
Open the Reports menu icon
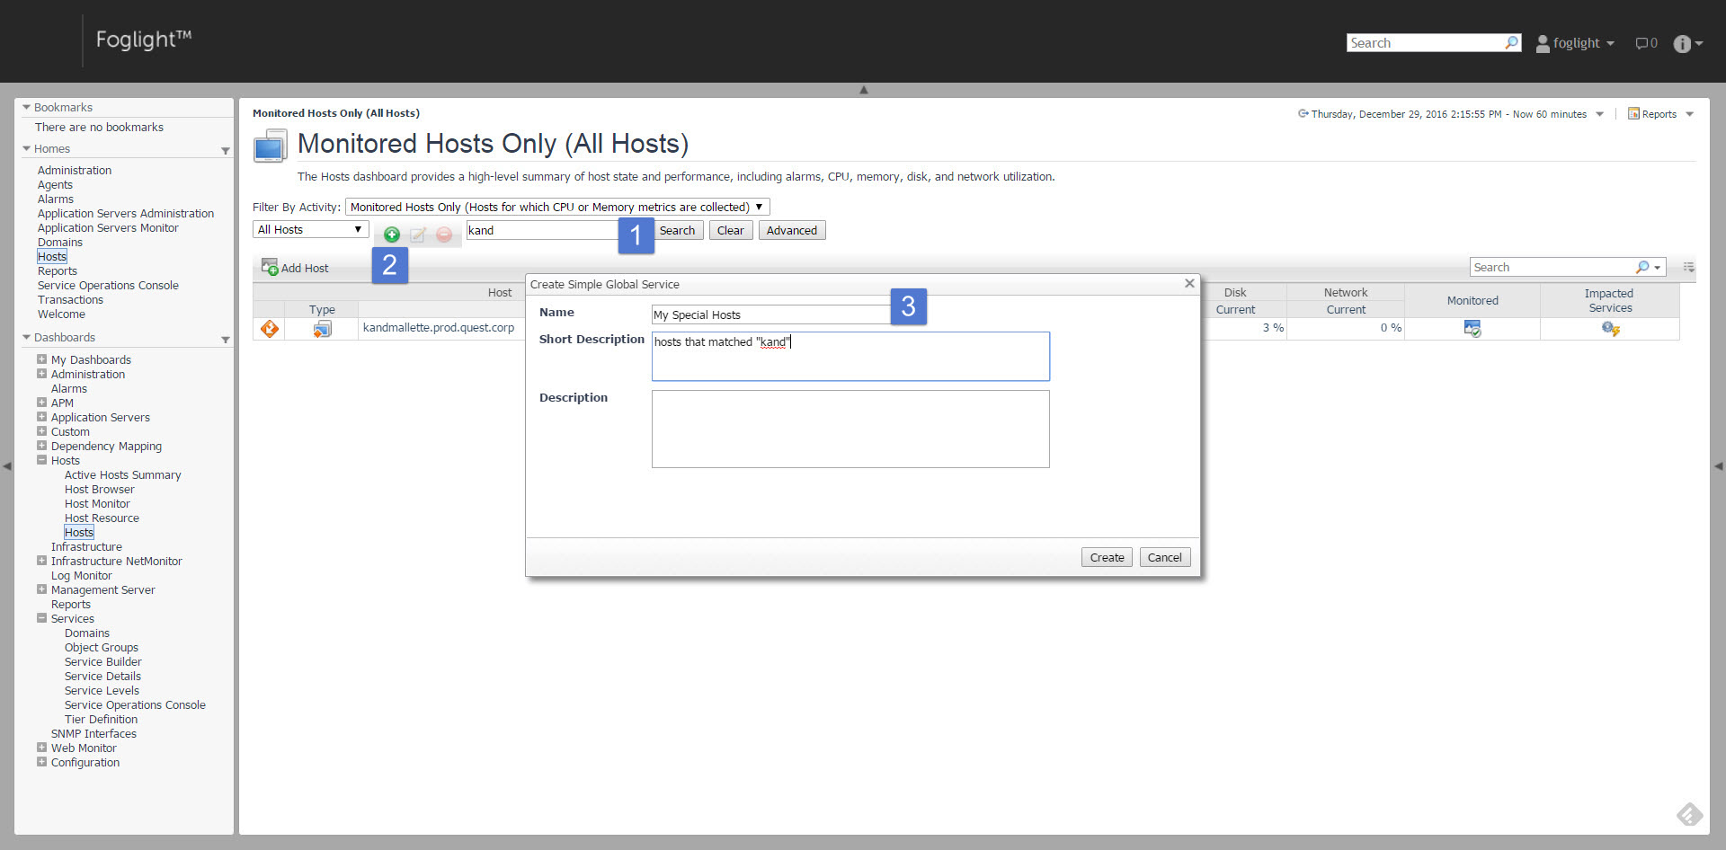coord(1633,113)
